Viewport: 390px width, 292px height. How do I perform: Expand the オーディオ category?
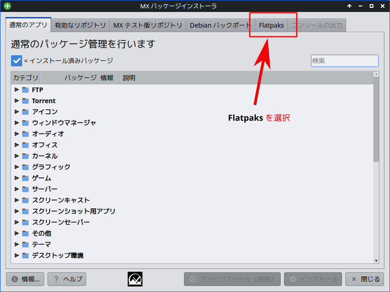click(17, 134)
